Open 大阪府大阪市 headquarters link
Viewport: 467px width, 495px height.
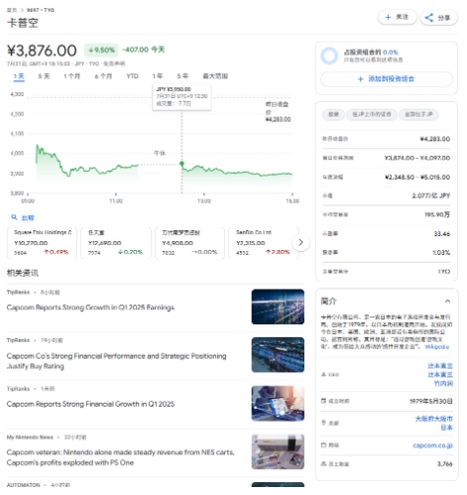pos(433,419)
